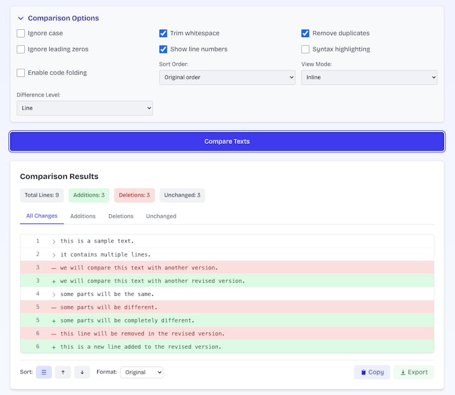
Task: Uncheck Show line numbers option
Action: coord(163,49)
